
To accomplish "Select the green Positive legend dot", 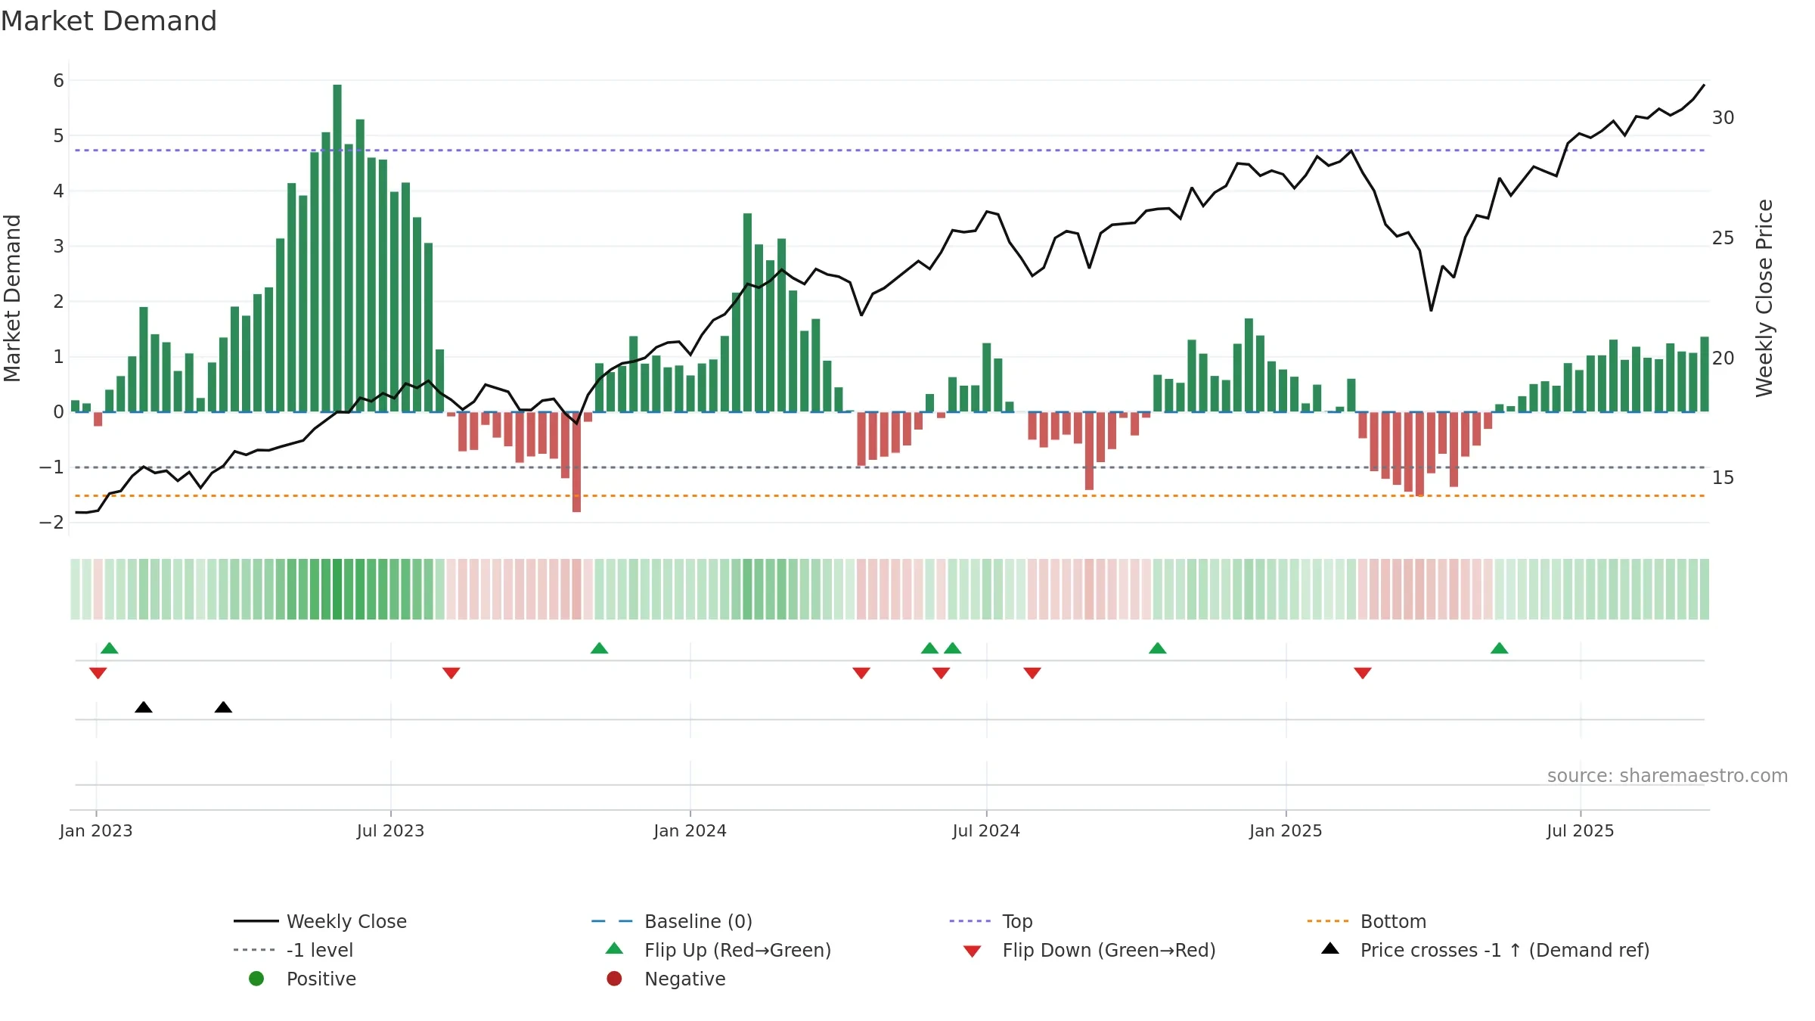I will pos(256,979).
